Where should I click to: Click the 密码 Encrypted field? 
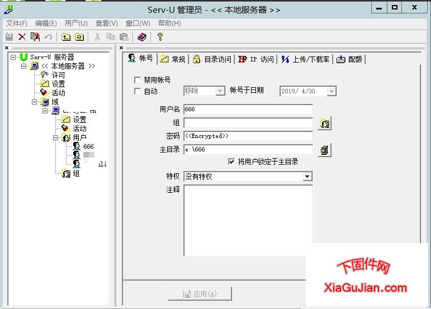pos(248,136)
